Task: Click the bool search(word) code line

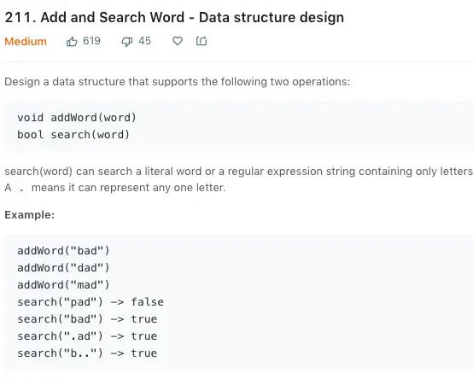Action: [x=73, y=135]
